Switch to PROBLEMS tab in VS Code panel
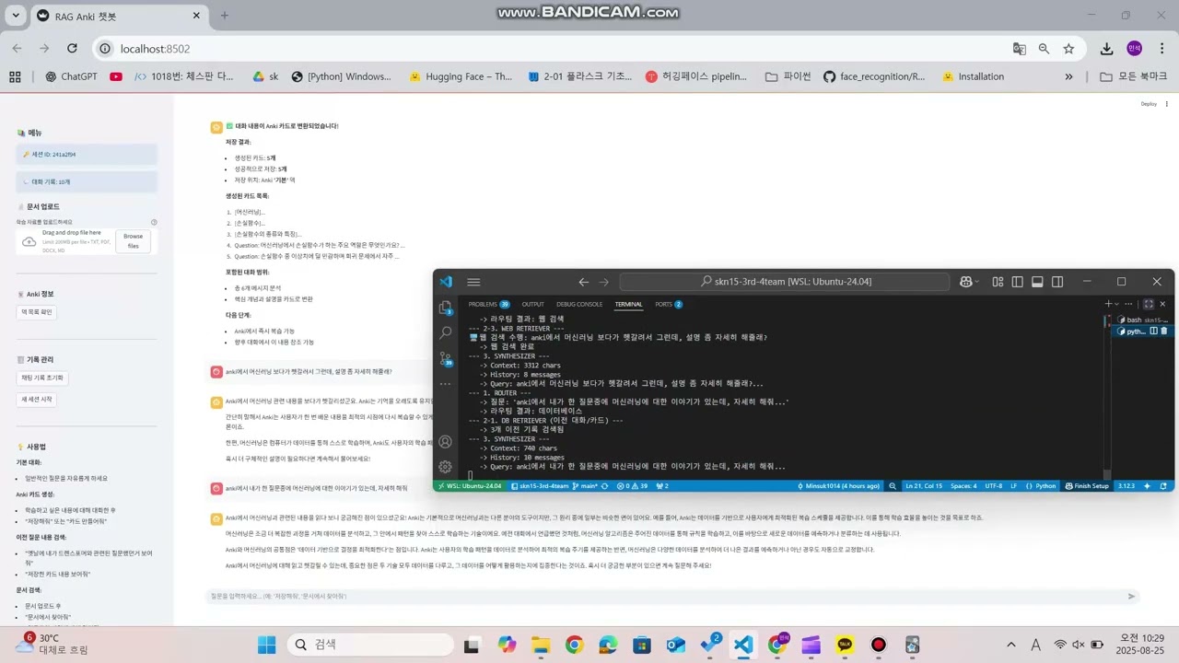Viewport: 1179px width, 663px height. 488,304
